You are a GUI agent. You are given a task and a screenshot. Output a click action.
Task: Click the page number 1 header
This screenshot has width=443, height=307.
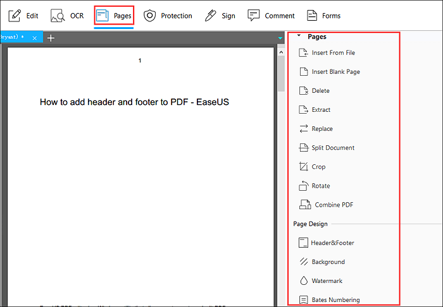point(140,61)
